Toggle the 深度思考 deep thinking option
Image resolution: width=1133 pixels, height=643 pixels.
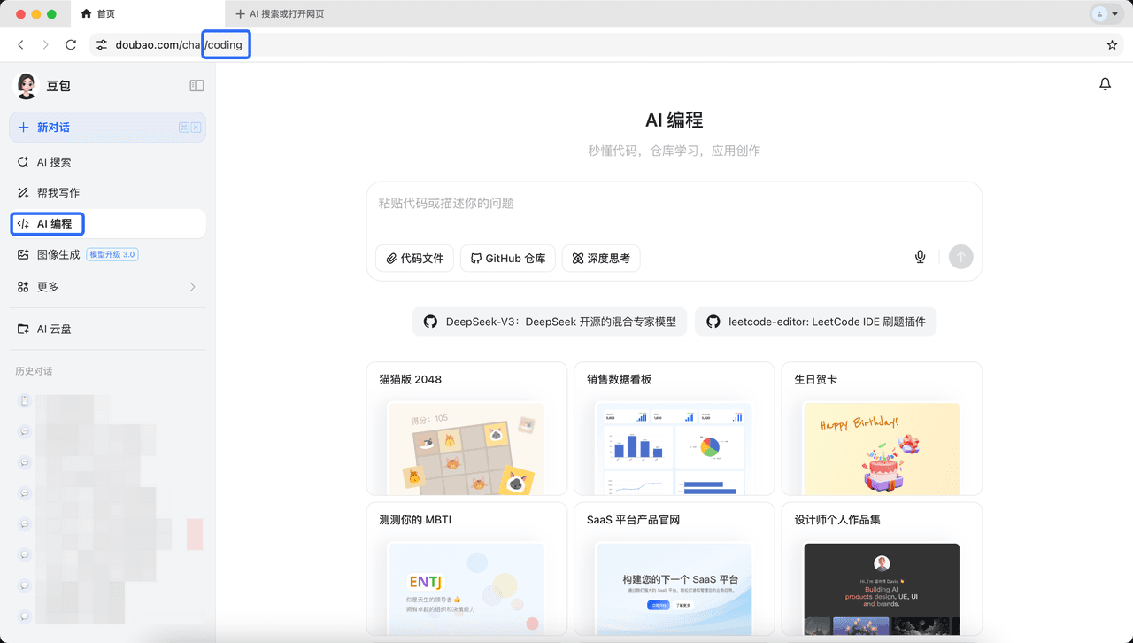[601, 259]
